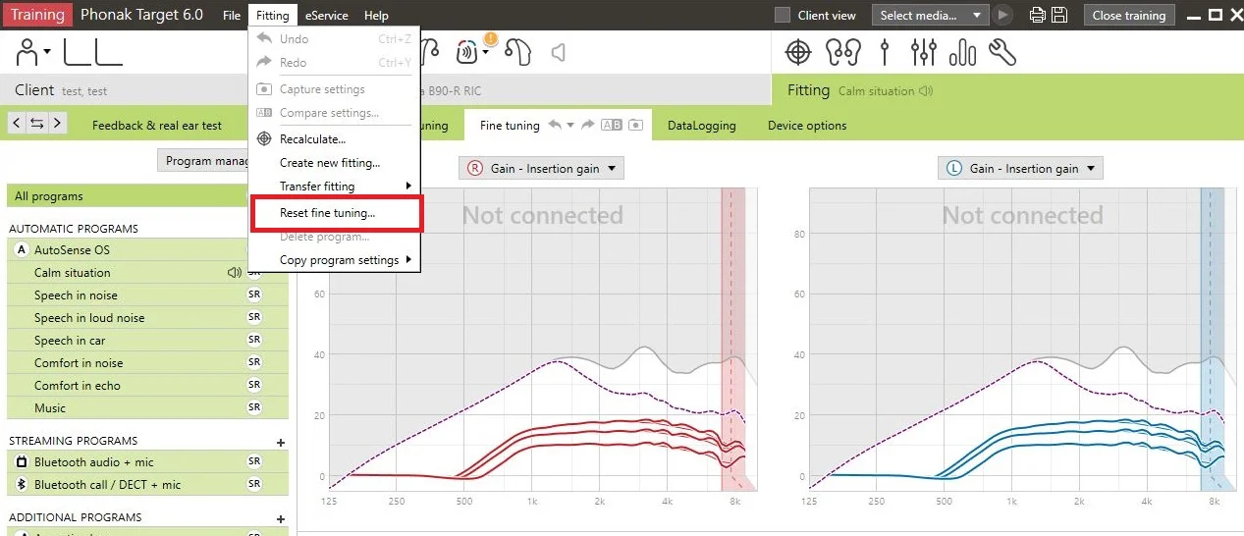Viewport: 1244px width, 536px height.
Task: Toggle SR badge for Speech in loud noise
Action: pyautogui.click(x=254, y=317)
